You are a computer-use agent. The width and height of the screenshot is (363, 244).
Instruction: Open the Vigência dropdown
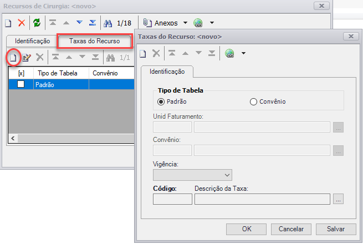pyautogui.click(x=192, y=175)
